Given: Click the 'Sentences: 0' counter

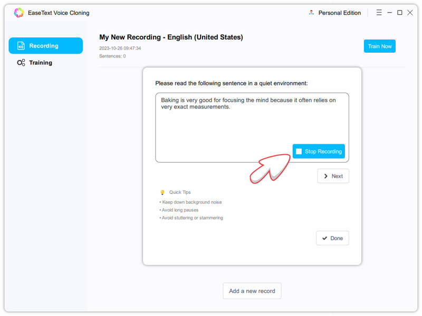Looking at the screenshot, I should [x=112, y=56].
